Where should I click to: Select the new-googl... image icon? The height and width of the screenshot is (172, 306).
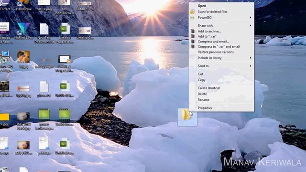44,63
